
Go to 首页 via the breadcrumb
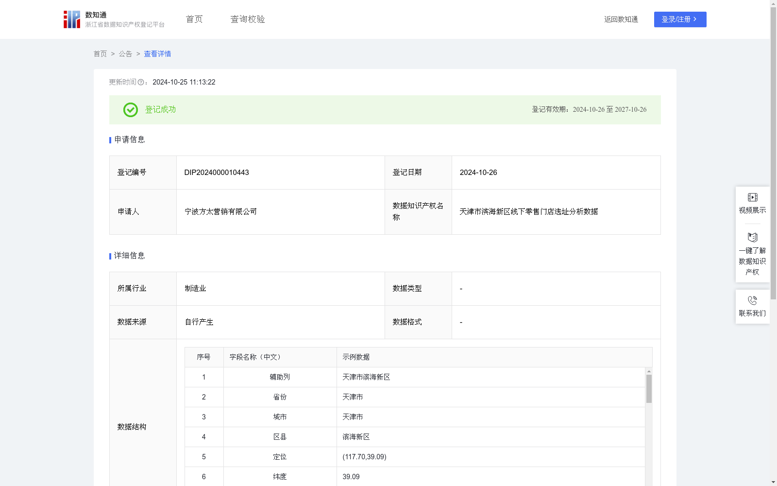tap(100, 54)
